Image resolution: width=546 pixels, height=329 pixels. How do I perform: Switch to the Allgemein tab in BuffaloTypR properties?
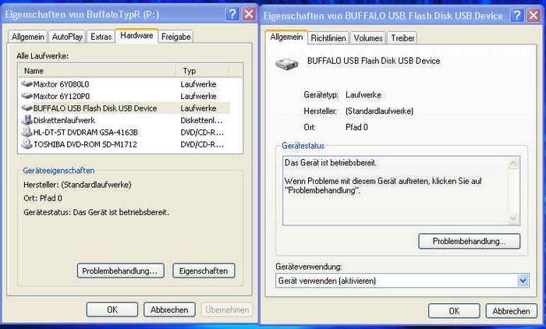point(28,37)
